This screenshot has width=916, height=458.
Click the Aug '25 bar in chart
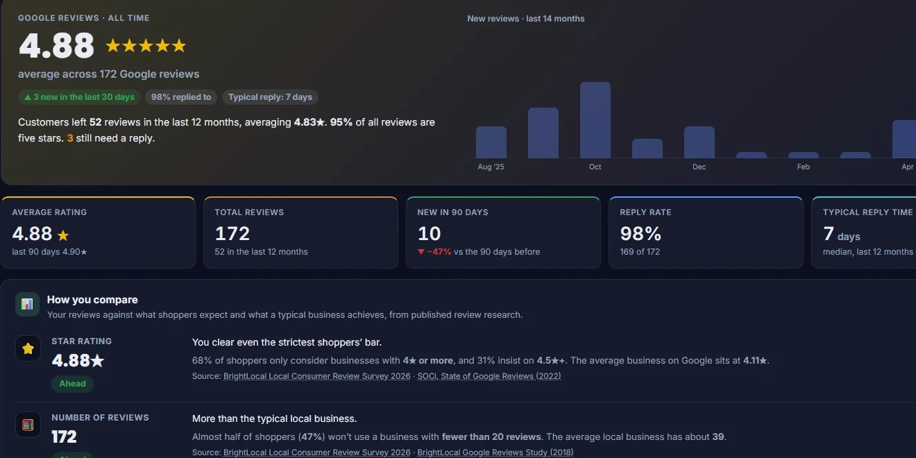click(x=491, y=142)
